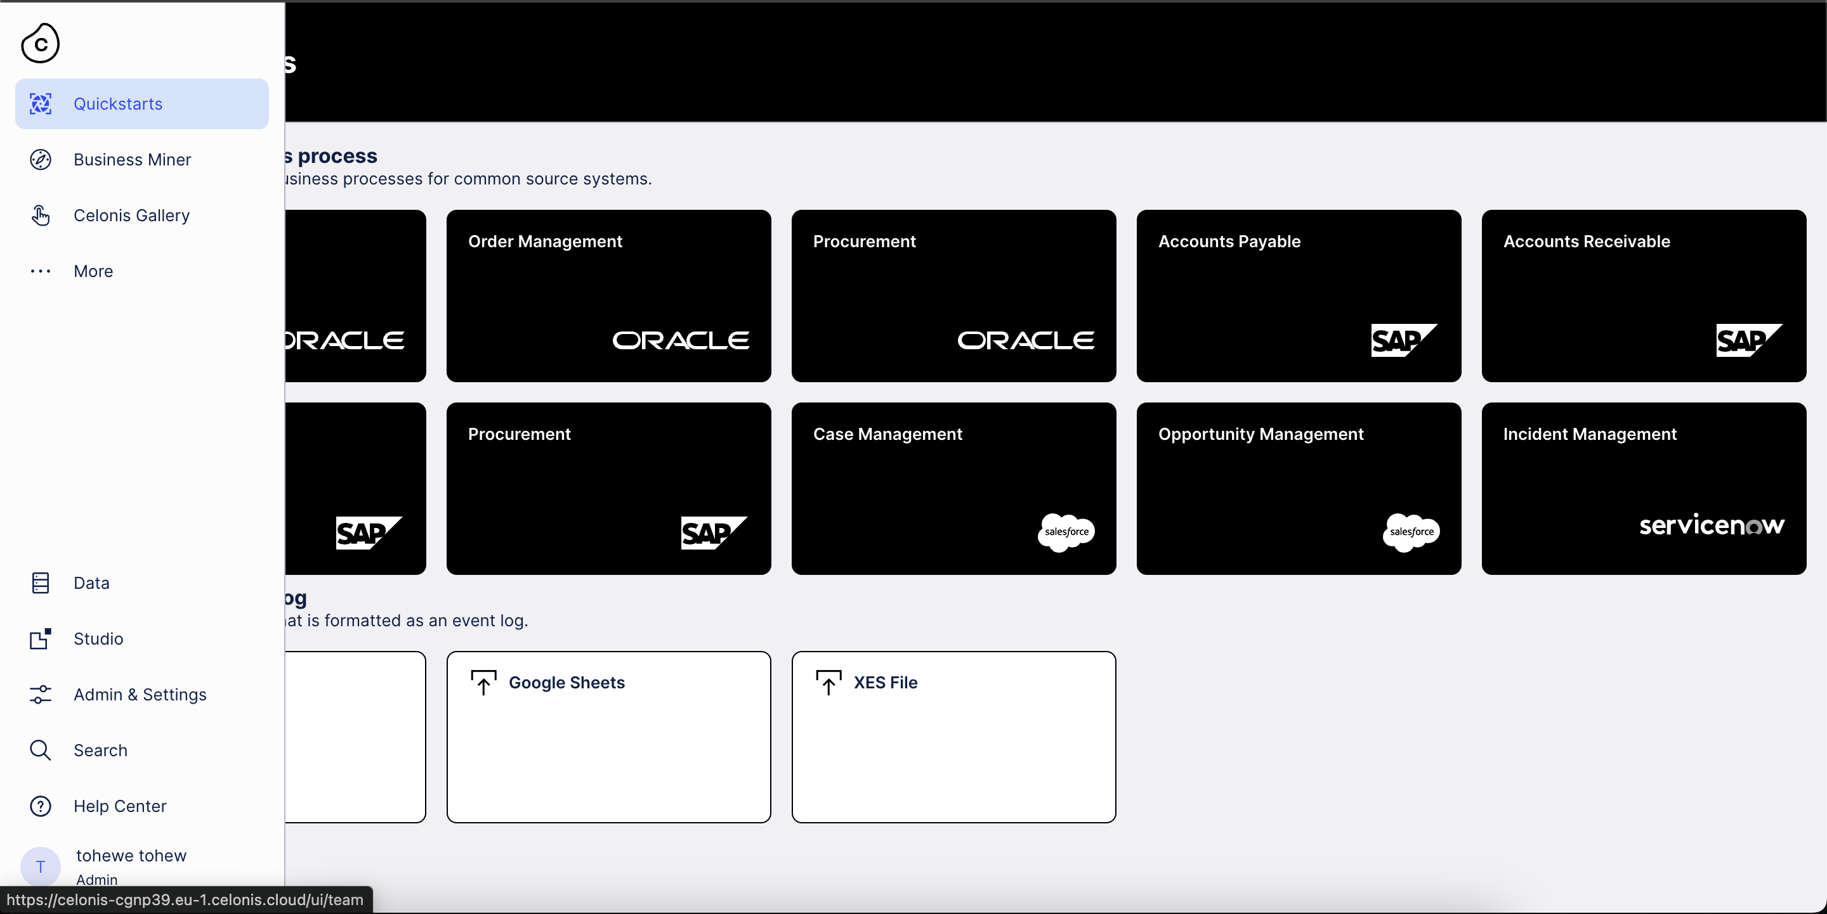
Task: Click the SAP logo on Accounts Receivable
Action: [x=1749, y=341]
